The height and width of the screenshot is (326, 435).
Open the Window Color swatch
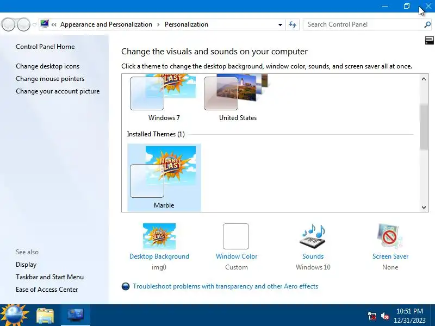click(236, 236)
